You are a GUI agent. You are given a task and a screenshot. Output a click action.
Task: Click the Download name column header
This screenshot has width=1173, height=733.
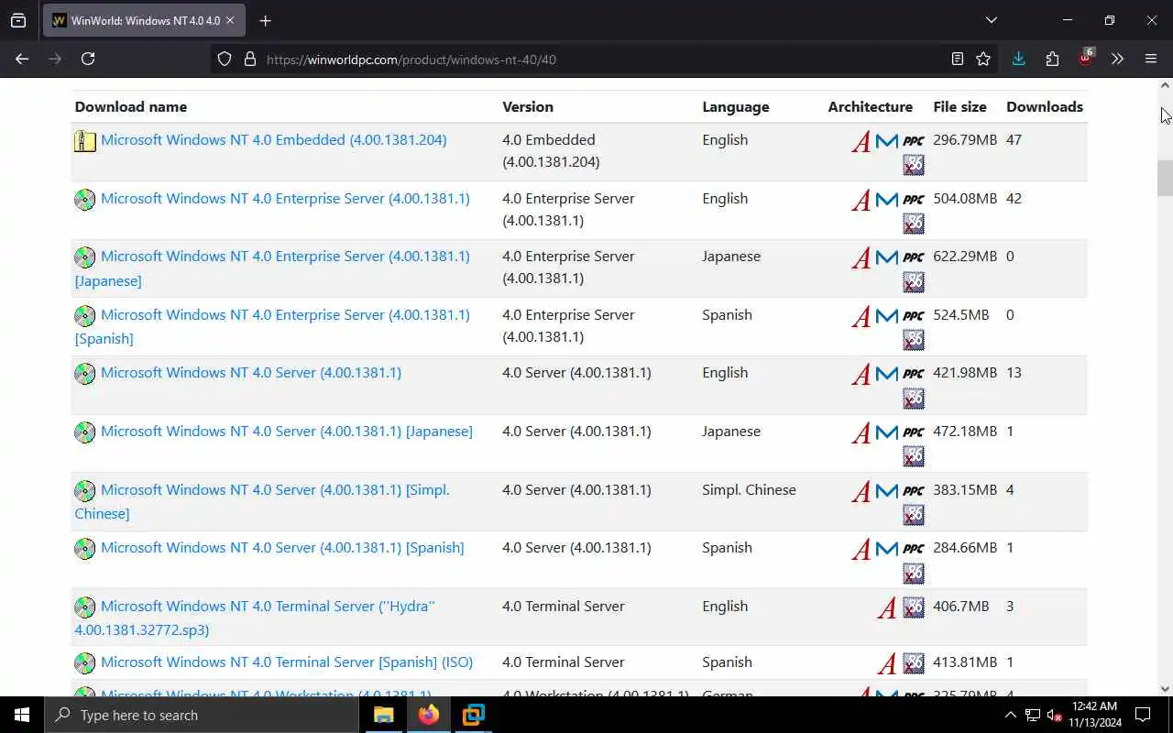click(x=131, y=107)
